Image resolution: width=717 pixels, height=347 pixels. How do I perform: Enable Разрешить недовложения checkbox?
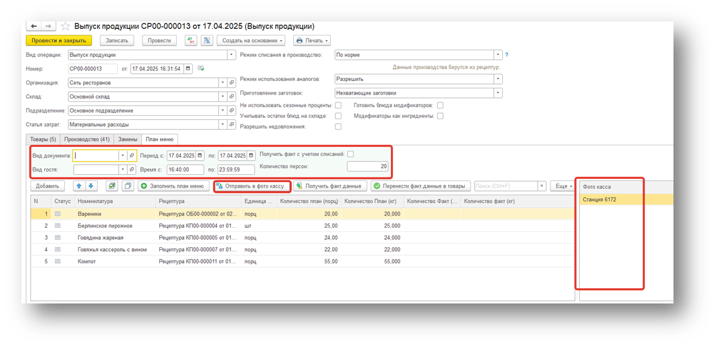click(338, 127)
